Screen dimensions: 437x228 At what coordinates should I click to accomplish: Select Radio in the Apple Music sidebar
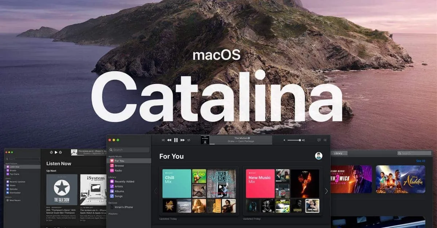coord(118,171)
